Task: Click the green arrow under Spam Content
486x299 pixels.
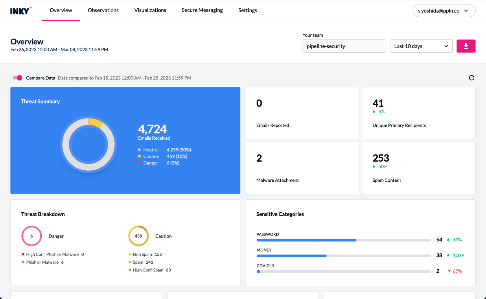Action: [x=374, y=166]
